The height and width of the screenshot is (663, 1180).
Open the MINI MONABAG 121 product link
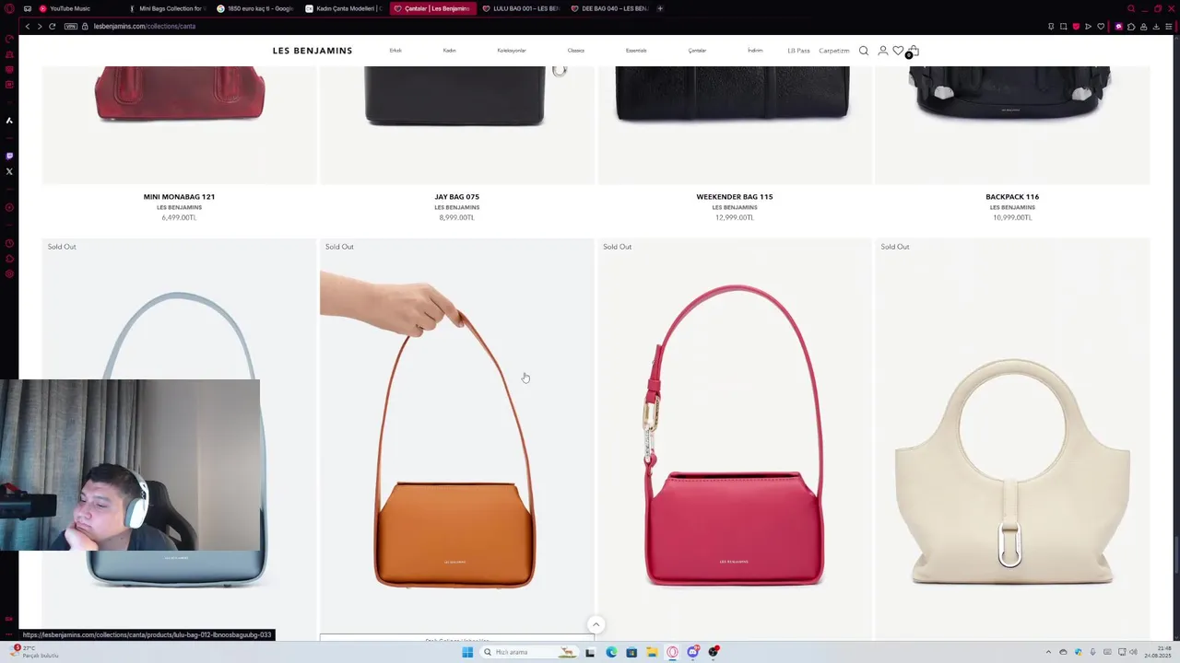[179, 196]
